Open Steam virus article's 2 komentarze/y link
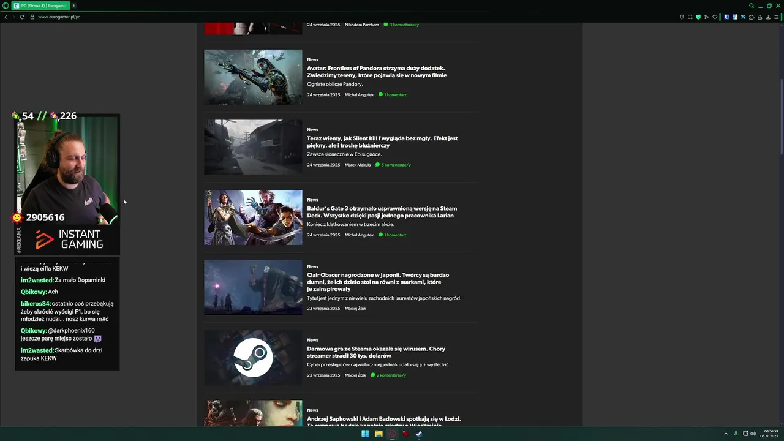 (x=389, y=375)
